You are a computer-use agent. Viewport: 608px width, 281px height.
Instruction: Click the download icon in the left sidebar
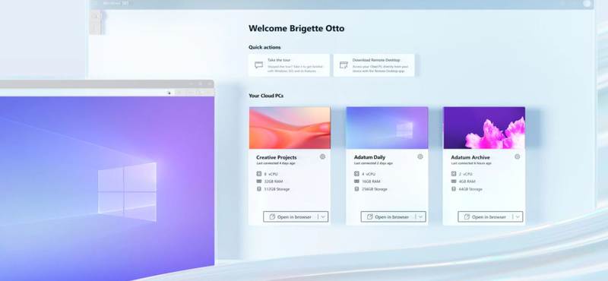click(x=94, y=28)
